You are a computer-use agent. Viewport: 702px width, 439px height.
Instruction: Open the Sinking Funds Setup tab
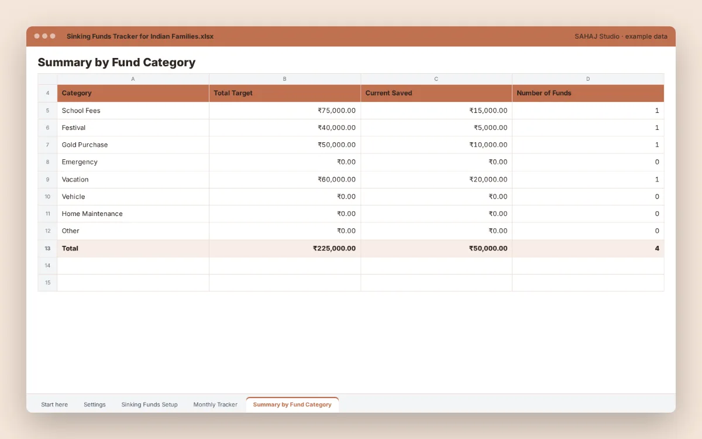150,404
